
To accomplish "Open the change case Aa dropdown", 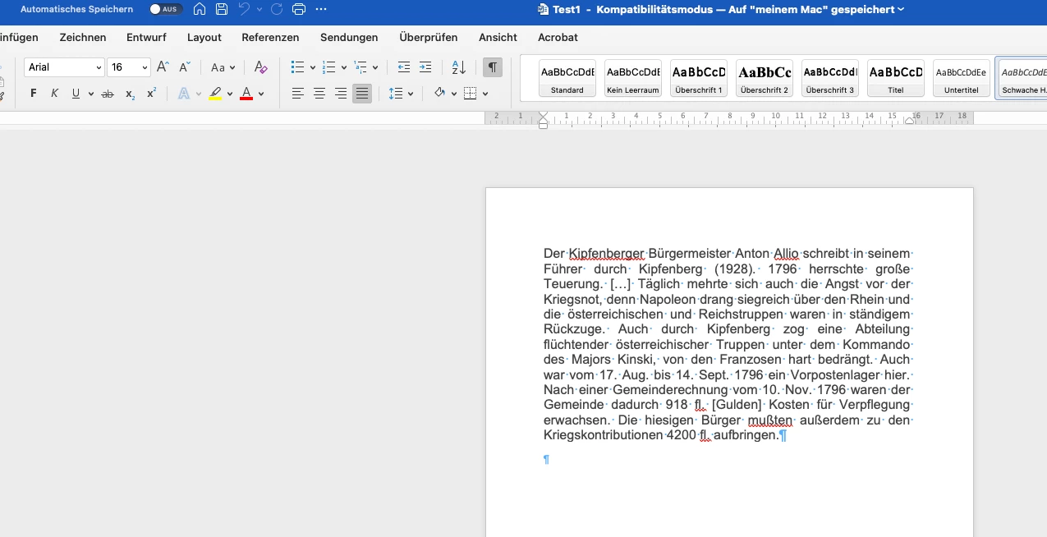I will (x=223, y=67).
